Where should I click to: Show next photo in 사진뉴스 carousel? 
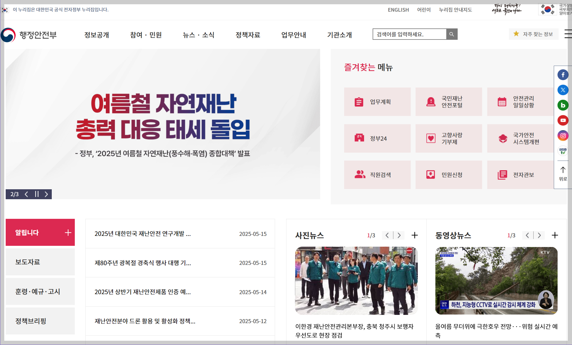tap(399, 235)
